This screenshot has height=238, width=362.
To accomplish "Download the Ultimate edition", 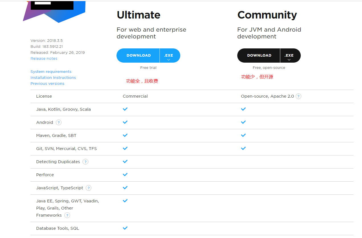I will coord(138,56).
